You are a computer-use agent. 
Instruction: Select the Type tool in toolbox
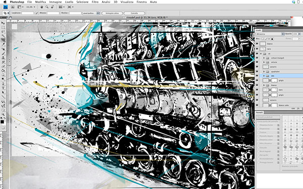click(3, 88)
